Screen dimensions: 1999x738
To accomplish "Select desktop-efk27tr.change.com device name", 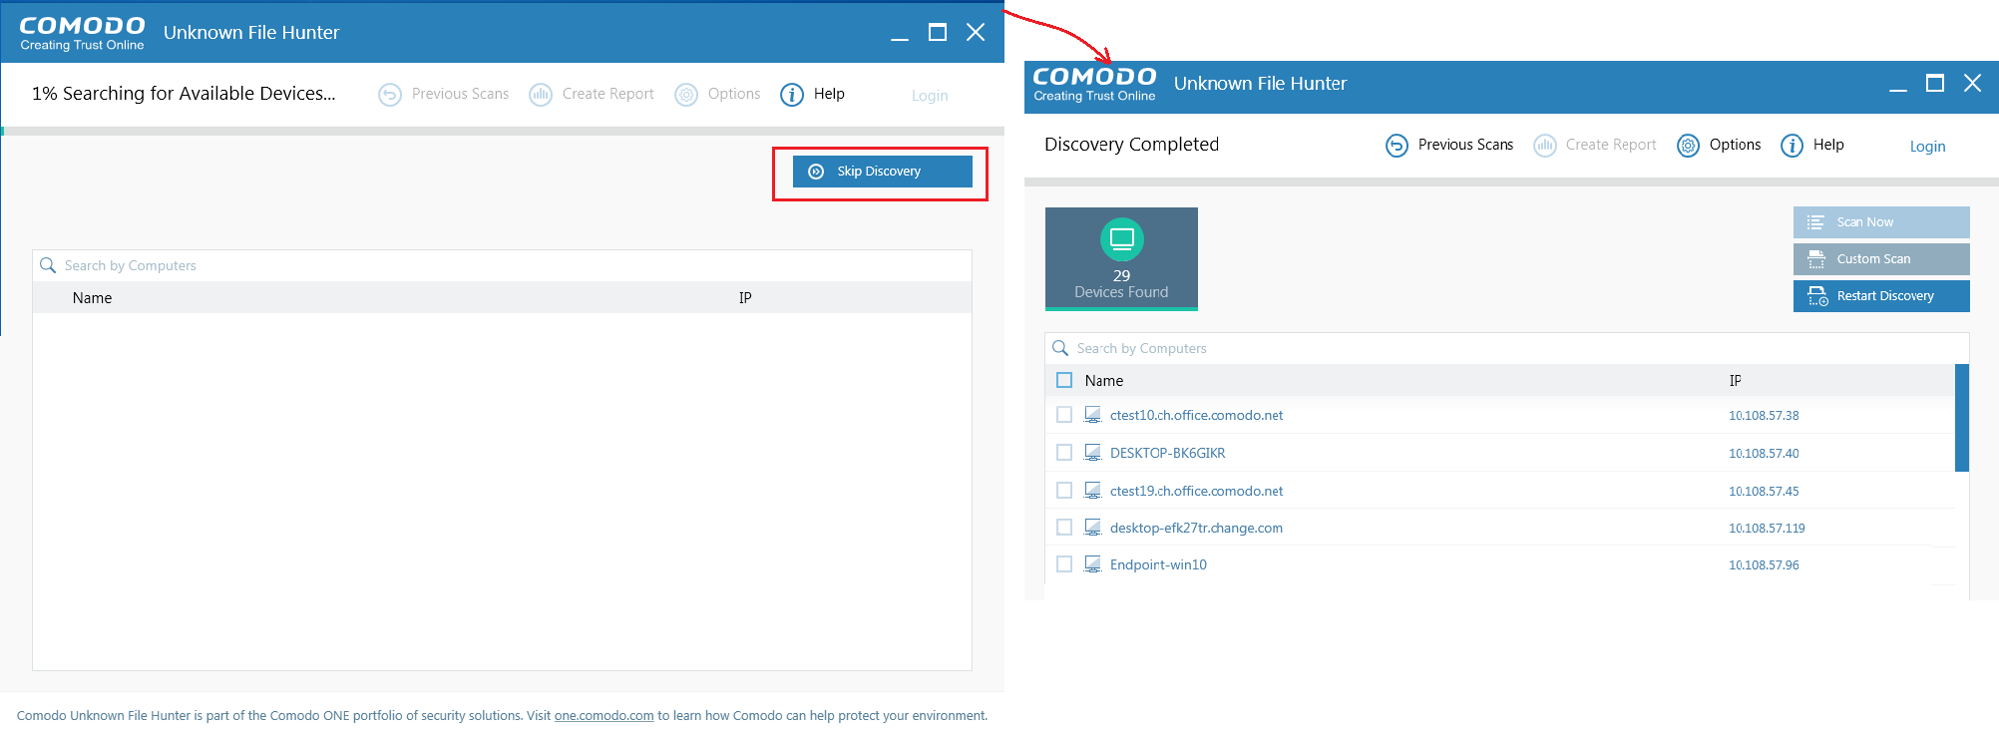I will 1196,528.
